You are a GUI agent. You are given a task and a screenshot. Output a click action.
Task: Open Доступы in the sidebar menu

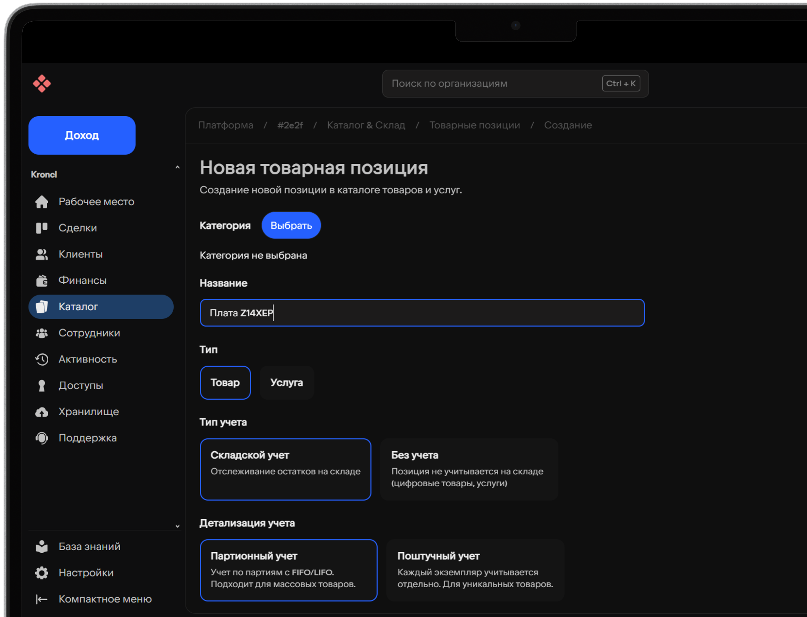point(81,385)
